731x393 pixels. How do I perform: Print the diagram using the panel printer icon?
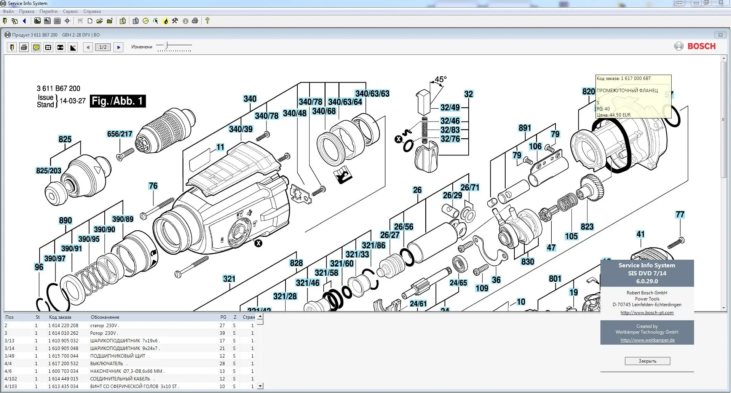click(x=24, y=47)
